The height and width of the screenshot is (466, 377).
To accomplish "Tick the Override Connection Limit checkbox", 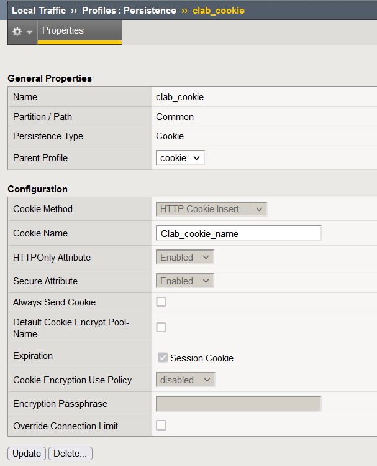I will (161, 426).
